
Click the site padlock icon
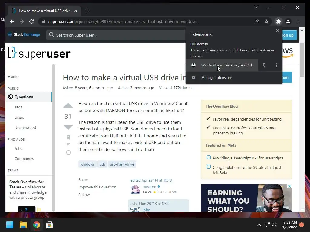pyautogui.click(x=44, y=21)
